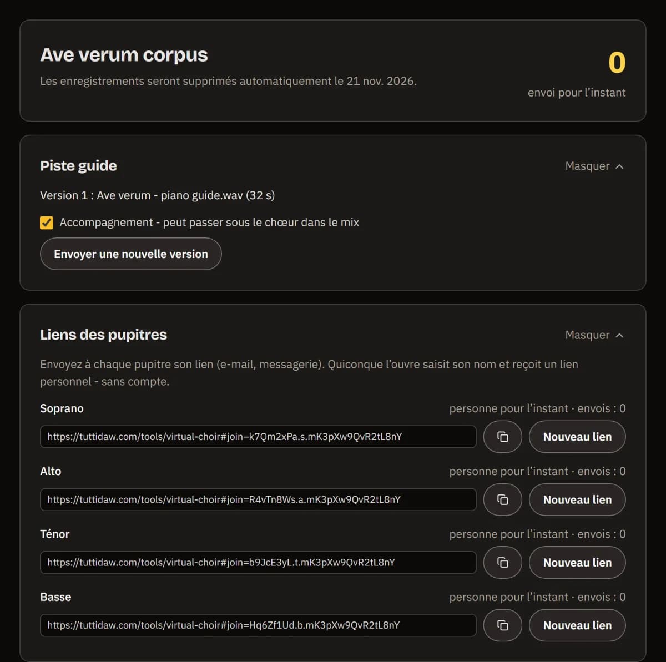Click Soprano's 'personne pour l'instant · envois : 0' status

pos(537,408)
